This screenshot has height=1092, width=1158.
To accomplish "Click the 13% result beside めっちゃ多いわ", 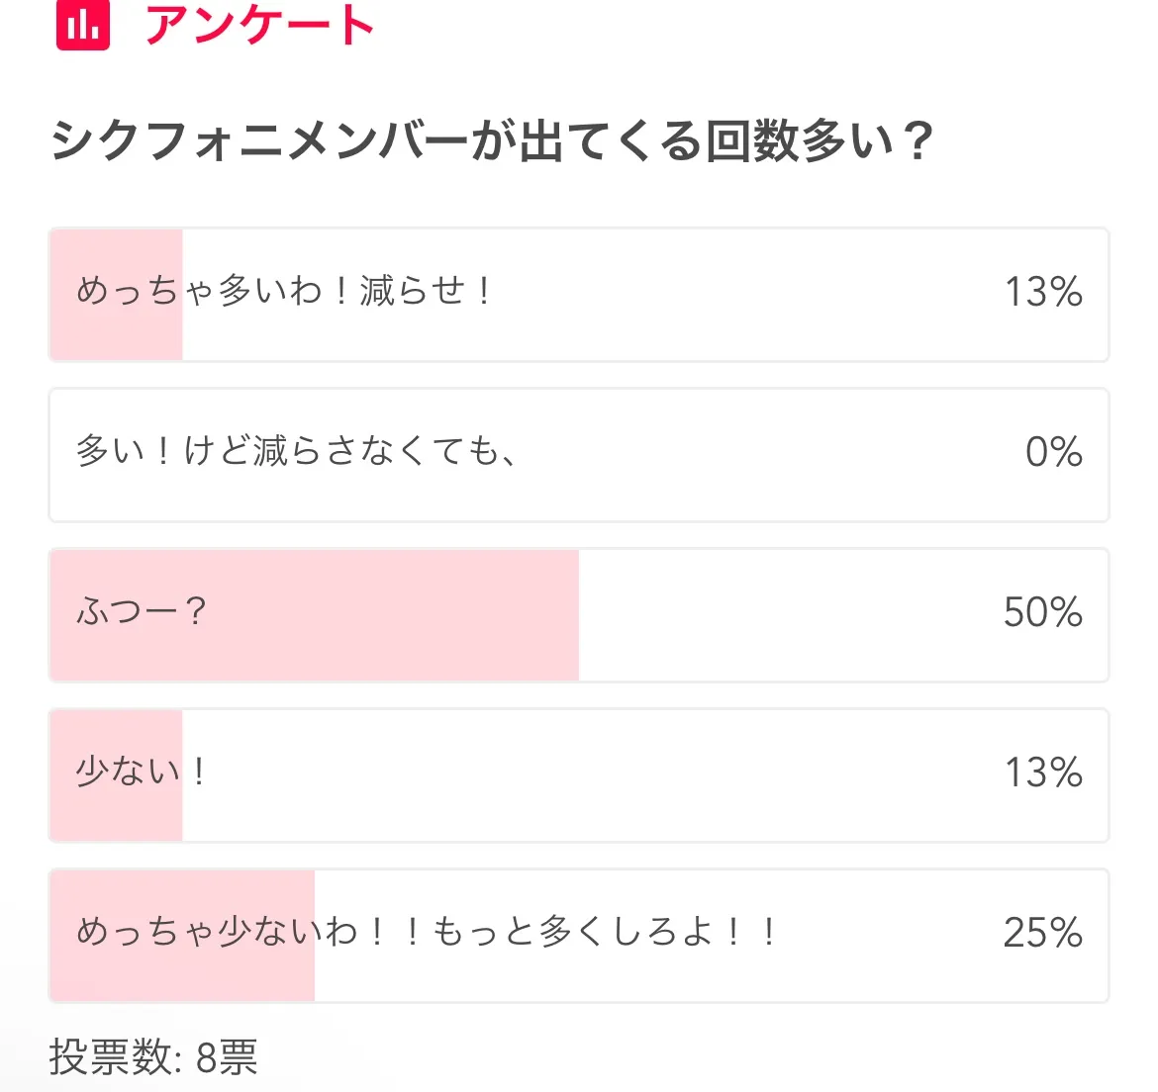I will coord(1043,293).
